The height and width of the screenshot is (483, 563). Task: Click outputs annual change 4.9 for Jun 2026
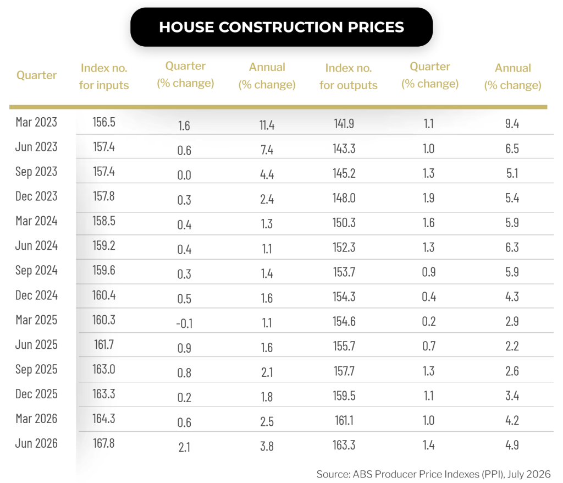click(512, 445)
